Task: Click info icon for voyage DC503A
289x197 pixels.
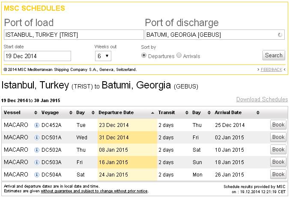Action: (37, 162)
